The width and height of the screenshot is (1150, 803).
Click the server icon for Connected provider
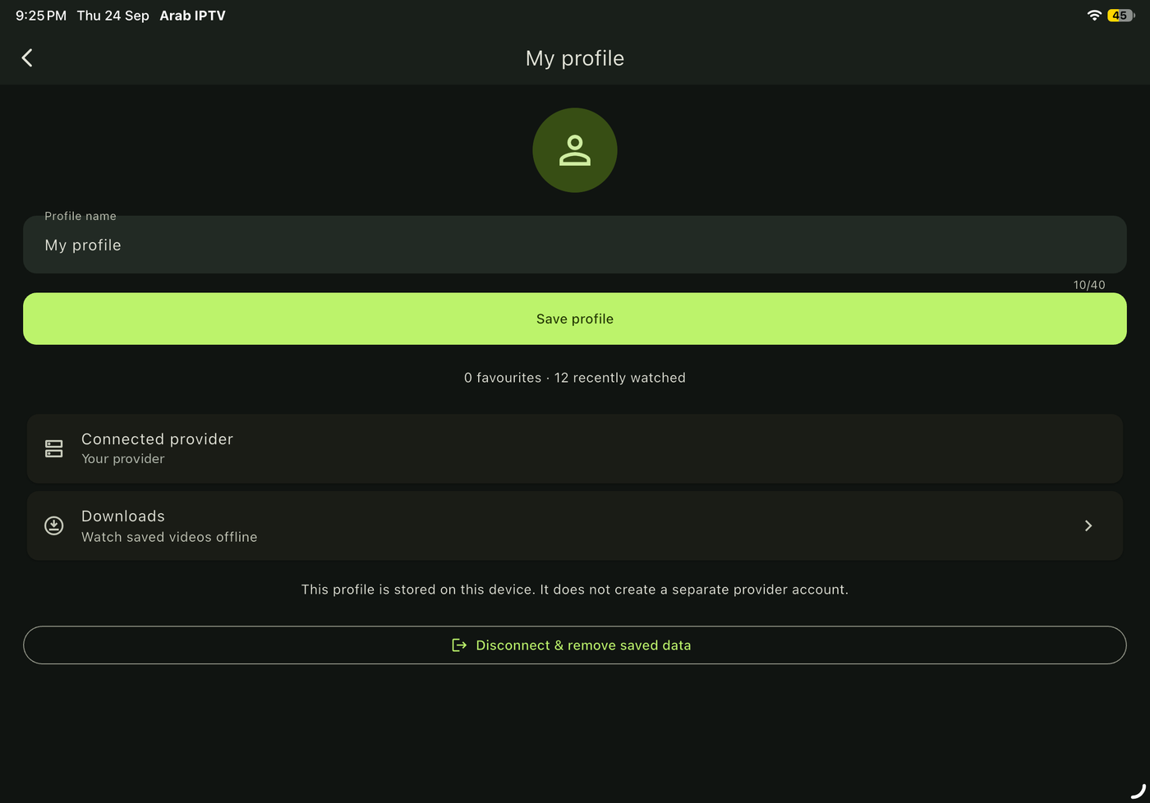(54, 448)
